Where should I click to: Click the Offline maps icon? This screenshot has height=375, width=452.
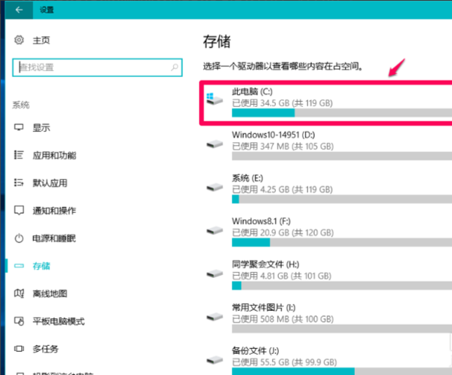click(x=19, y=294)
